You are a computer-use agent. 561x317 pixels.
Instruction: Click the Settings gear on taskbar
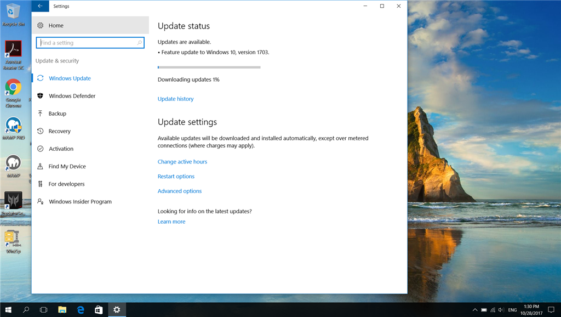click(117, 310)
